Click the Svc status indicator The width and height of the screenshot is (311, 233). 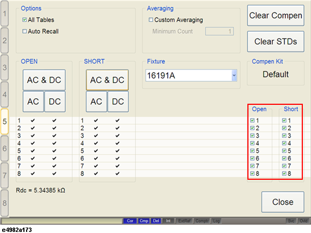291,221
